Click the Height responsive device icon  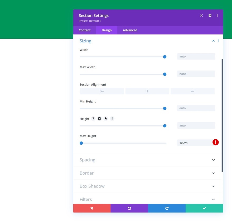coord(99,119)
